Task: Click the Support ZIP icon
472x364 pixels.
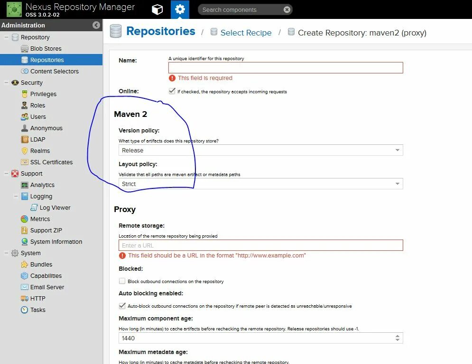Action: click(24, 231)
